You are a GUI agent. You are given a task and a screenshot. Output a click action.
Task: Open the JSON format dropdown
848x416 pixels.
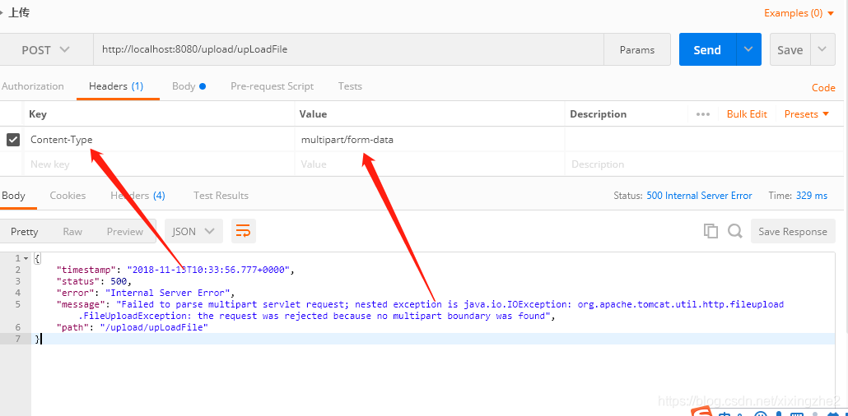193,231
